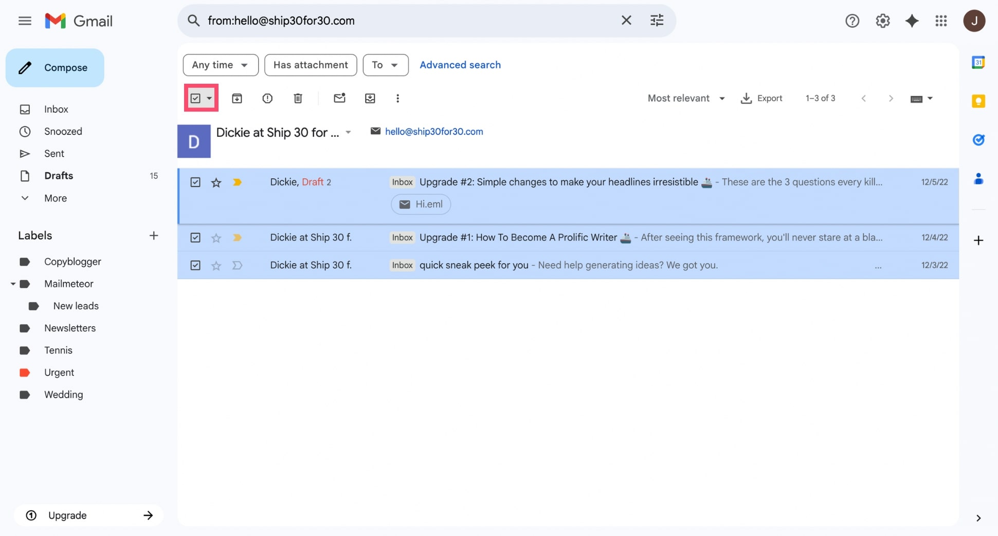Show search options filter icon
The height and width of the screenshot is (536, 998).
(657, 21)
